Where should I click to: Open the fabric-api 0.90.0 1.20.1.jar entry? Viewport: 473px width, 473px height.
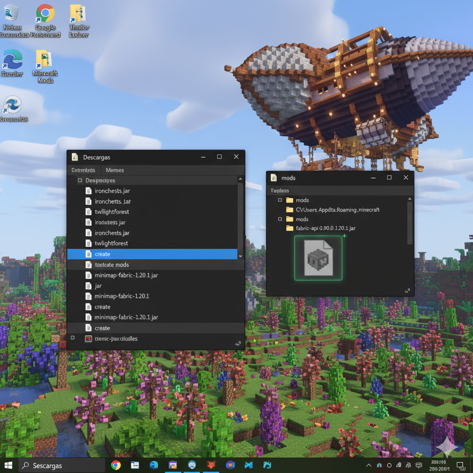click(325, 228)
